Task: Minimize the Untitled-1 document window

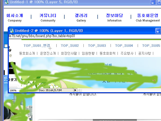Action: [x=153, y=2]
